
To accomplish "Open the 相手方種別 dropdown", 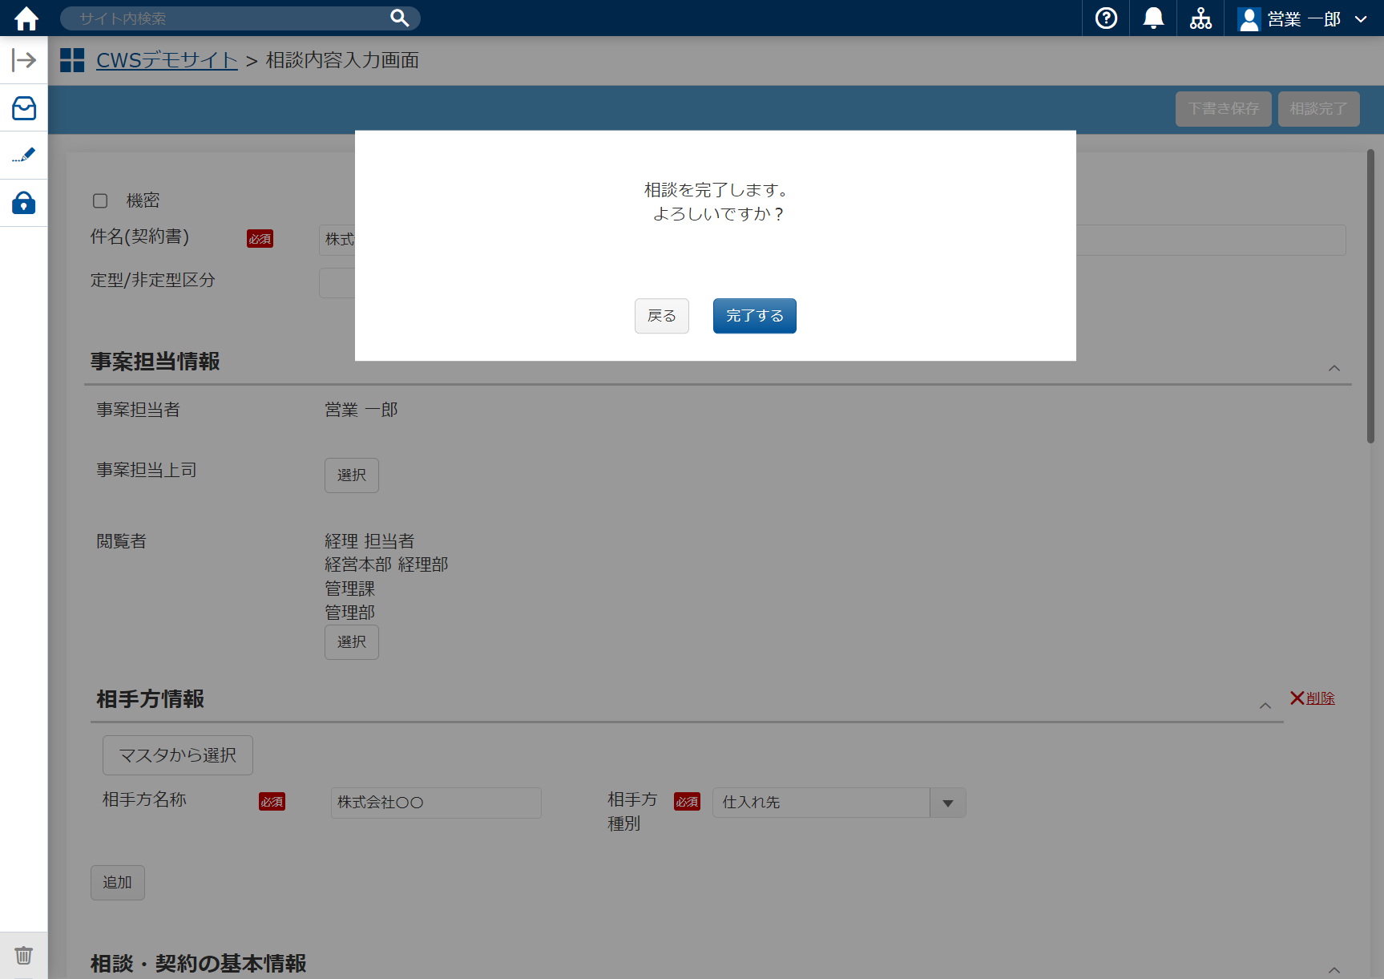I will coord(947,803).
